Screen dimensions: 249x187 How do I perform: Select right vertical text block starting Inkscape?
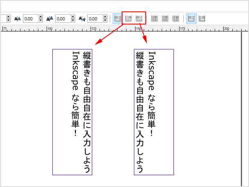154,112
